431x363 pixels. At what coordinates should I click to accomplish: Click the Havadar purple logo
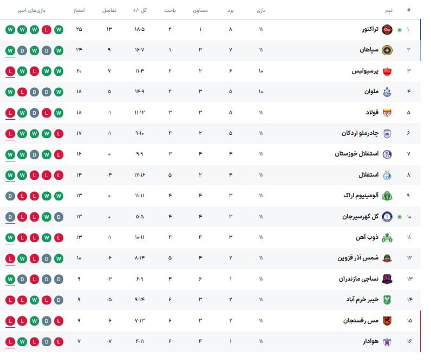tap(387, 341)
